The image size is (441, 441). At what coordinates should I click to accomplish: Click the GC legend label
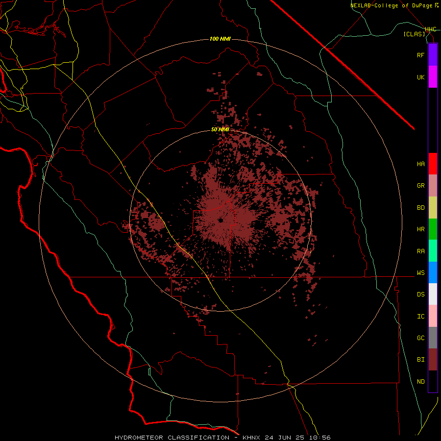pyautogui.click(x=420, y=338)
